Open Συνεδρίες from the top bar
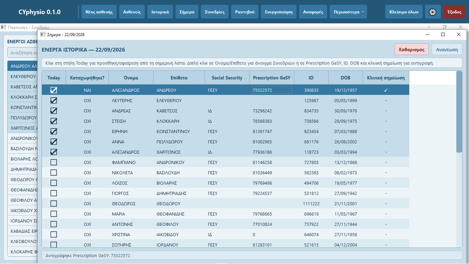This screenshot has width=469, height=264. click(x=215, y=12)
